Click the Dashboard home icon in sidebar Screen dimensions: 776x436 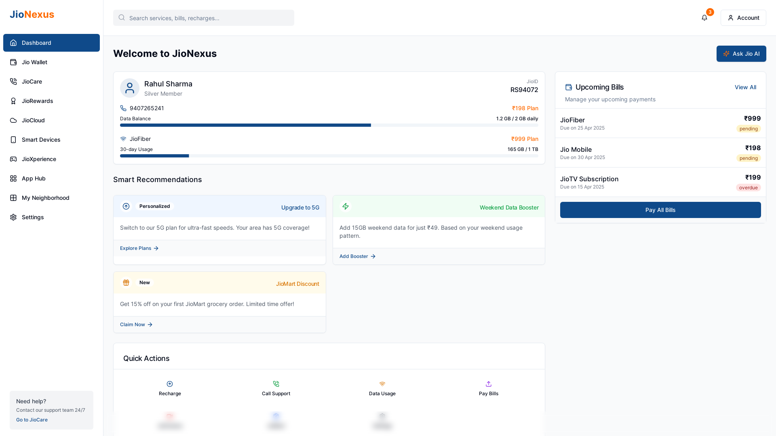tap(13, 43)
